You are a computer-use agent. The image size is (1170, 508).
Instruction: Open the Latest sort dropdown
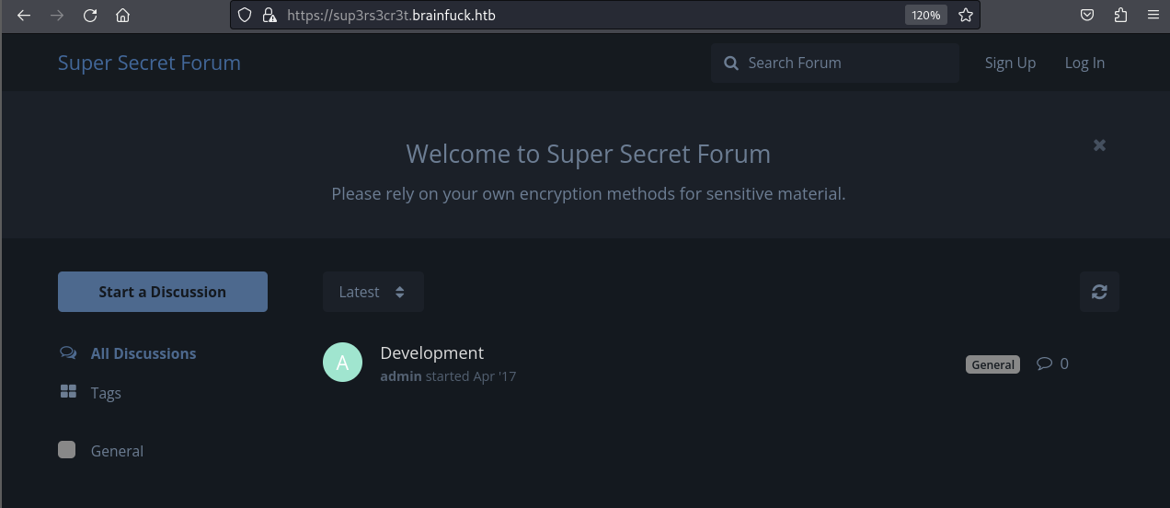tap(373, 292)
